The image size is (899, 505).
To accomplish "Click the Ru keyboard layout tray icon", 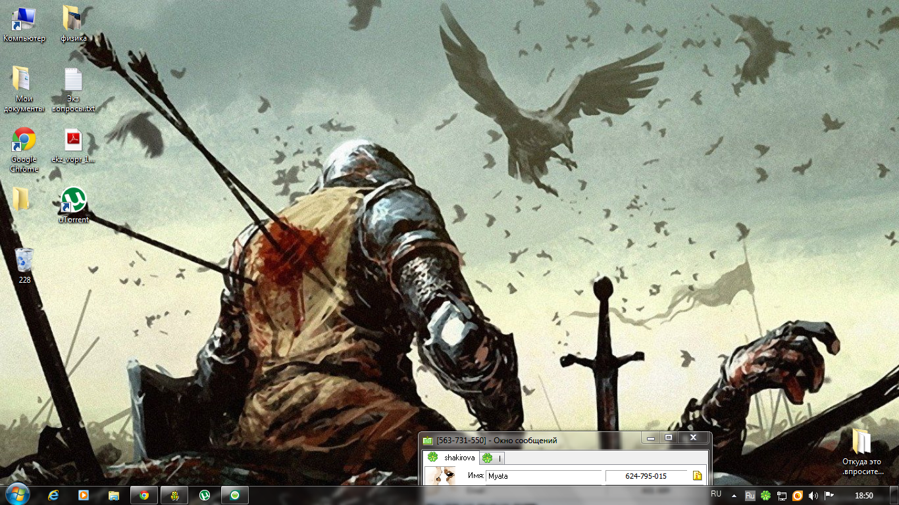I will 750,495.
